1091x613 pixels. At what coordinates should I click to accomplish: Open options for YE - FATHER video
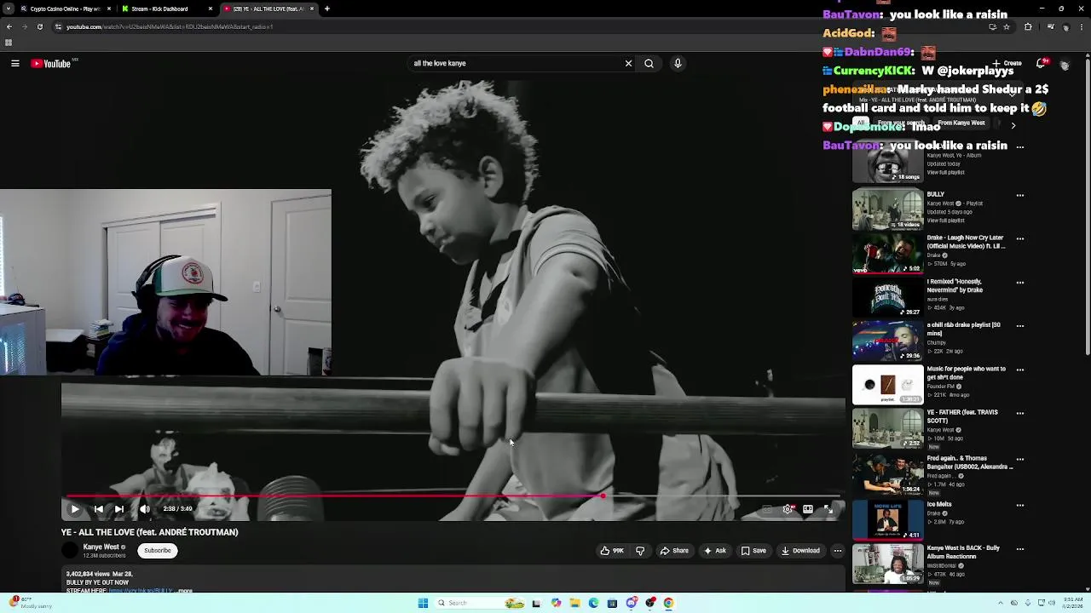(1020, 414)
